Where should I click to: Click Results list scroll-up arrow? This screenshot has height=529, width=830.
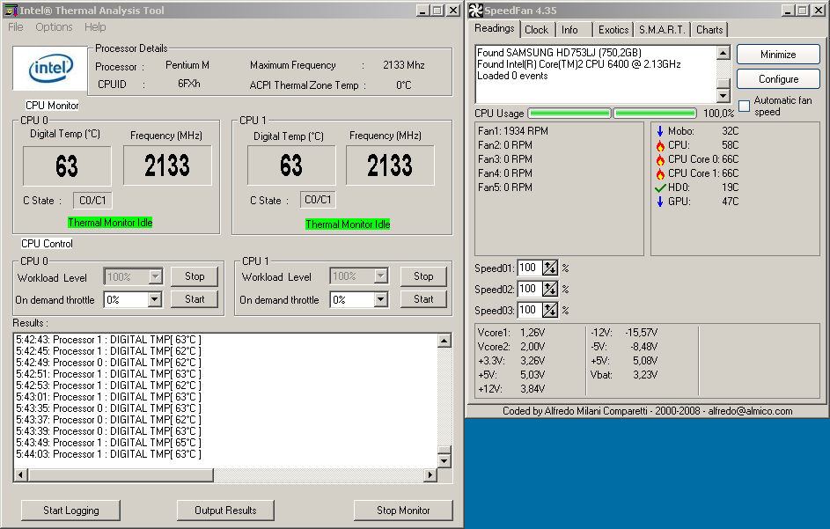444,341
